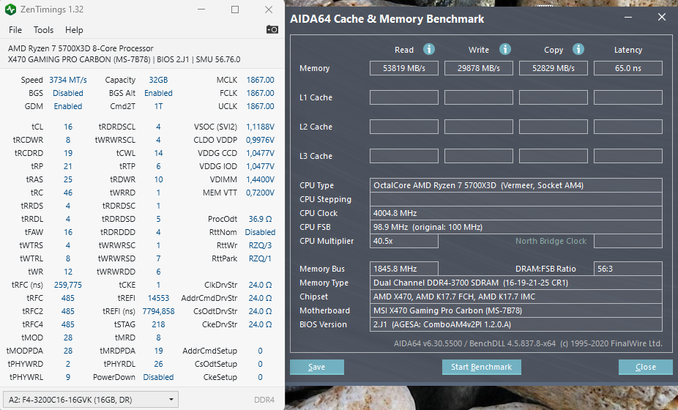This screenshot has height=410, width=678.
Task: Click the CPU Multiplier 40.5x field
Action: (x=404, y=241)
